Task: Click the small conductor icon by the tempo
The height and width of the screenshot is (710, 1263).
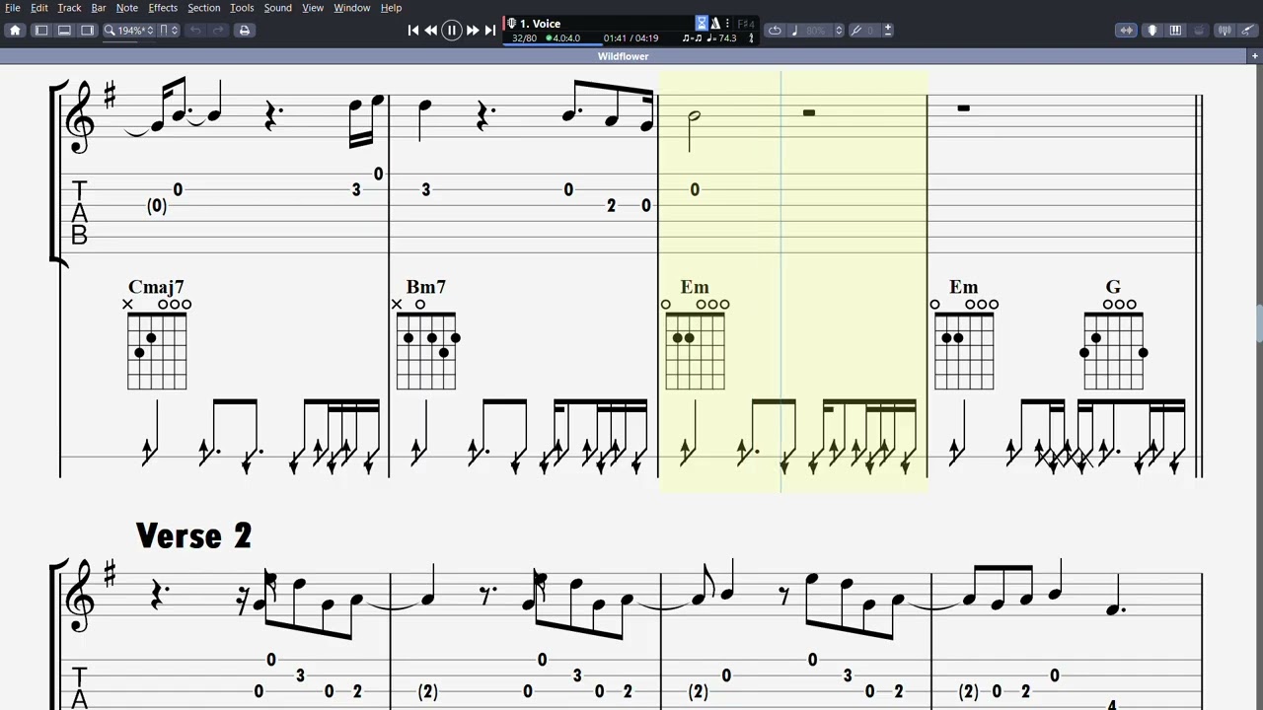Action: point(751,38)
